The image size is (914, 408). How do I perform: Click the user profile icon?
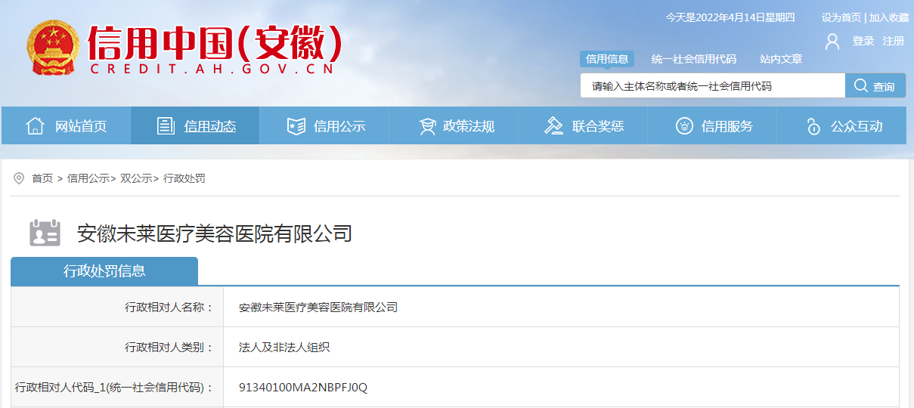click(832, 41)
